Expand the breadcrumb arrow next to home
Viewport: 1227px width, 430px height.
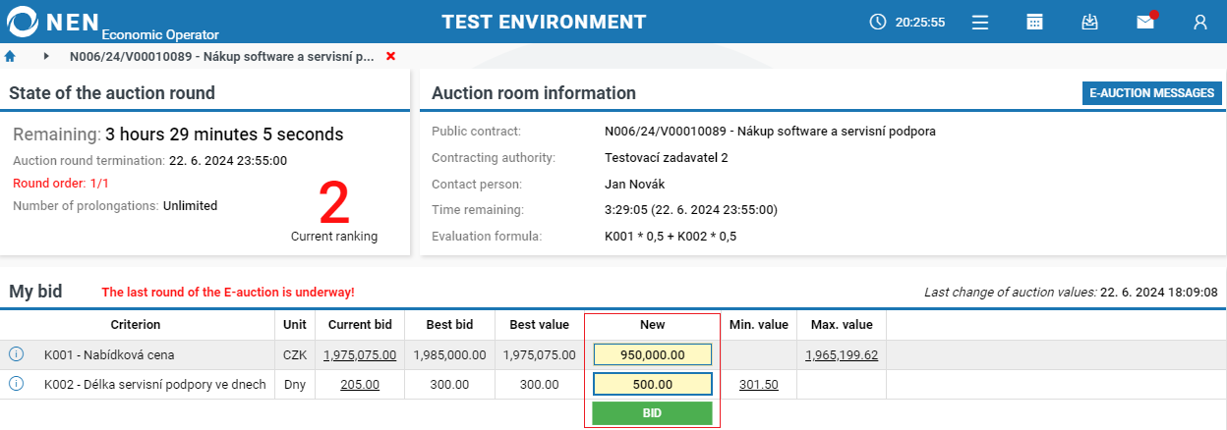[46, 56]
